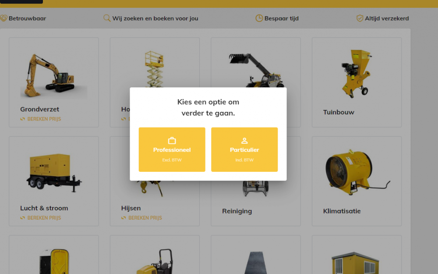Open the scissor lift category image
This screenshot has height=274, width=438.
click(155, 69)
